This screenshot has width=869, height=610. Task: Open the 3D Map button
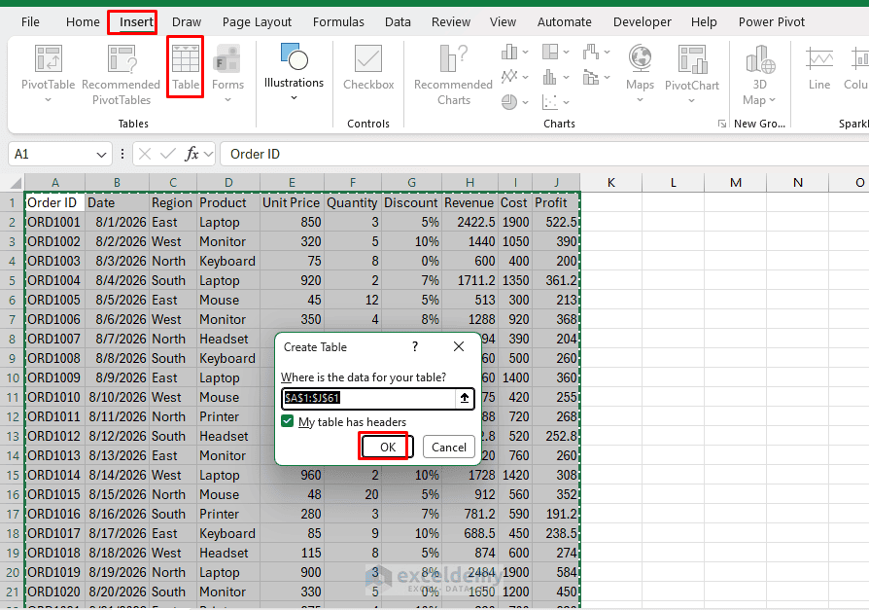(759, 75)
